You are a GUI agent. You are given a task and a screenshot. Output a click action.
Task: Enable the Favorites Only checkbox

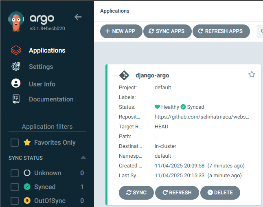coord(15,143)
